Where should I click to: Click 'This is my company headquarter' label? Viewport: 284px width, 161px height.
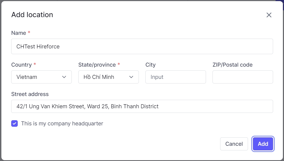(62, 123)
